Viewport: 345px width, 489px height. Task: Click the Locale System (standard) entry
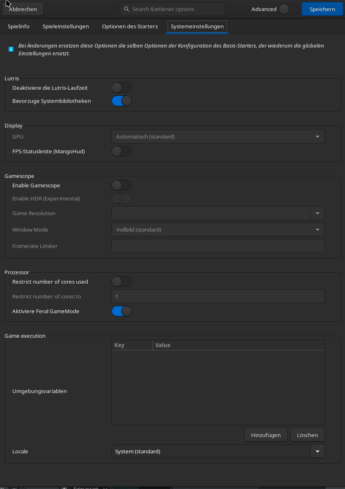point(211,452)
